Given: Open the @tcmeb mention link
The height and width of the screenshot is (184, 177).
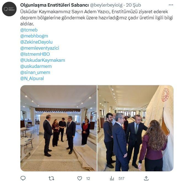Looking at the screenshot, I should click(x=29, y=30).
